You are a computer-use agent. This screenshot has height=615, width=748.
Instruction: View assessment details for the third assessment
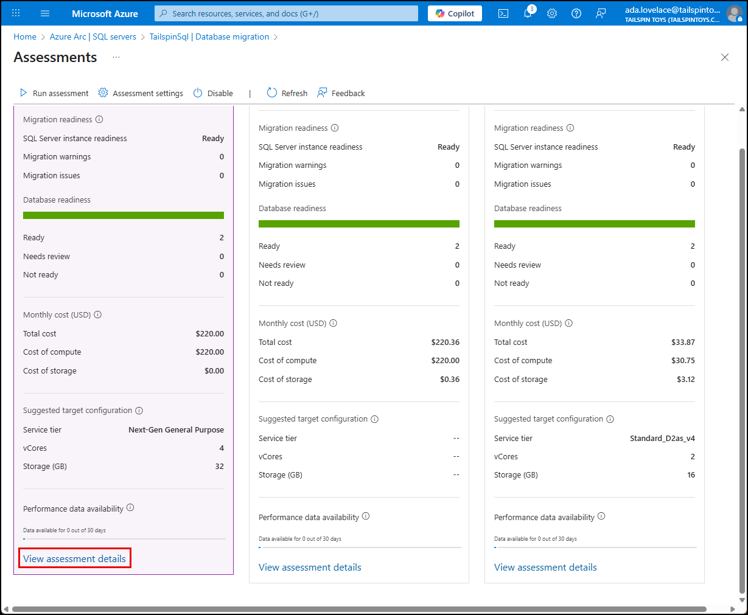545,567
